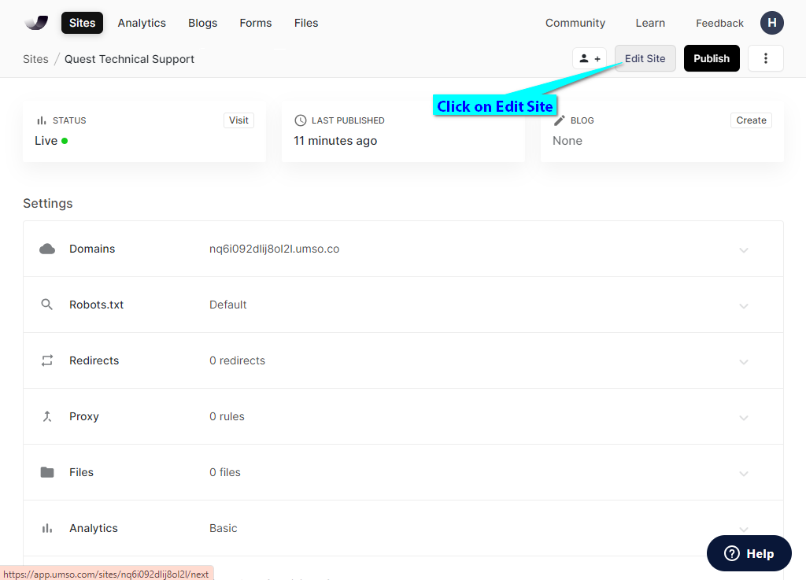Click the Status bar chart icon
This screenshot has height=580, width=806.
(41, 120)
